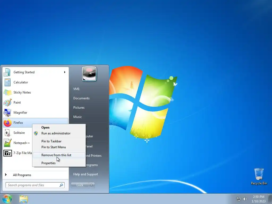Click the 7-Zip File Manager icon
This screenshot has height=204, width=272.
click(8, 153)
